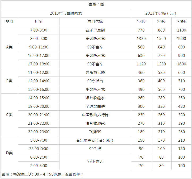The width and height of the screenshot is (192, 179).
Task: Click the 5:00-7:00 time cell
Action: (39, 140)
